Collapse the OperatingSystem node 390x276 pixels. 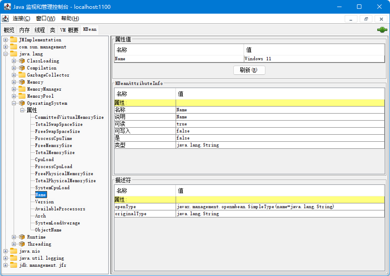pyautogui.click(x=14, y=103)
